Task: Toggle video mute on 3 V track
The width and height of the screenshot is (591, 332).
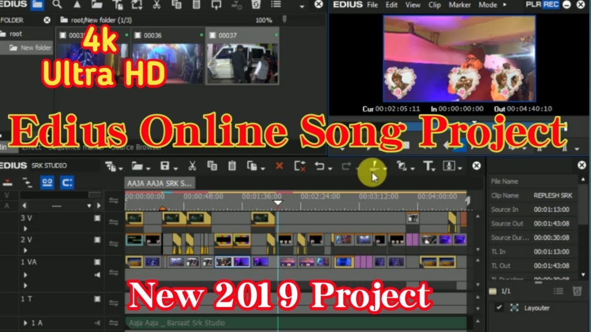Action: click(97, 218)
